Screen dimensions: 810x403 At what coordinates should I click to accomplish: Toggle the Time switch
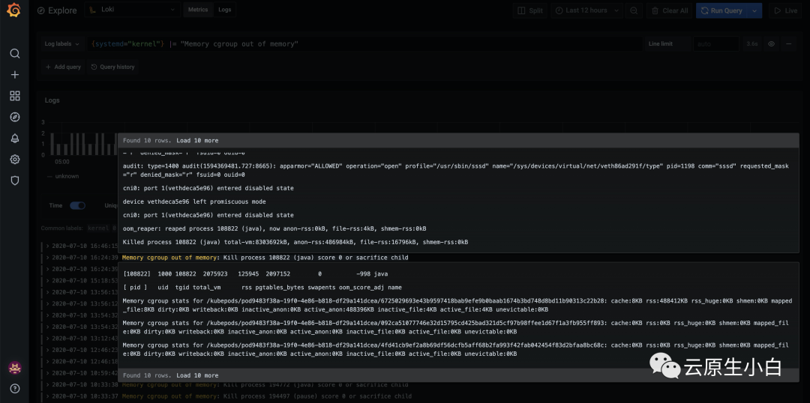(77, 205)
